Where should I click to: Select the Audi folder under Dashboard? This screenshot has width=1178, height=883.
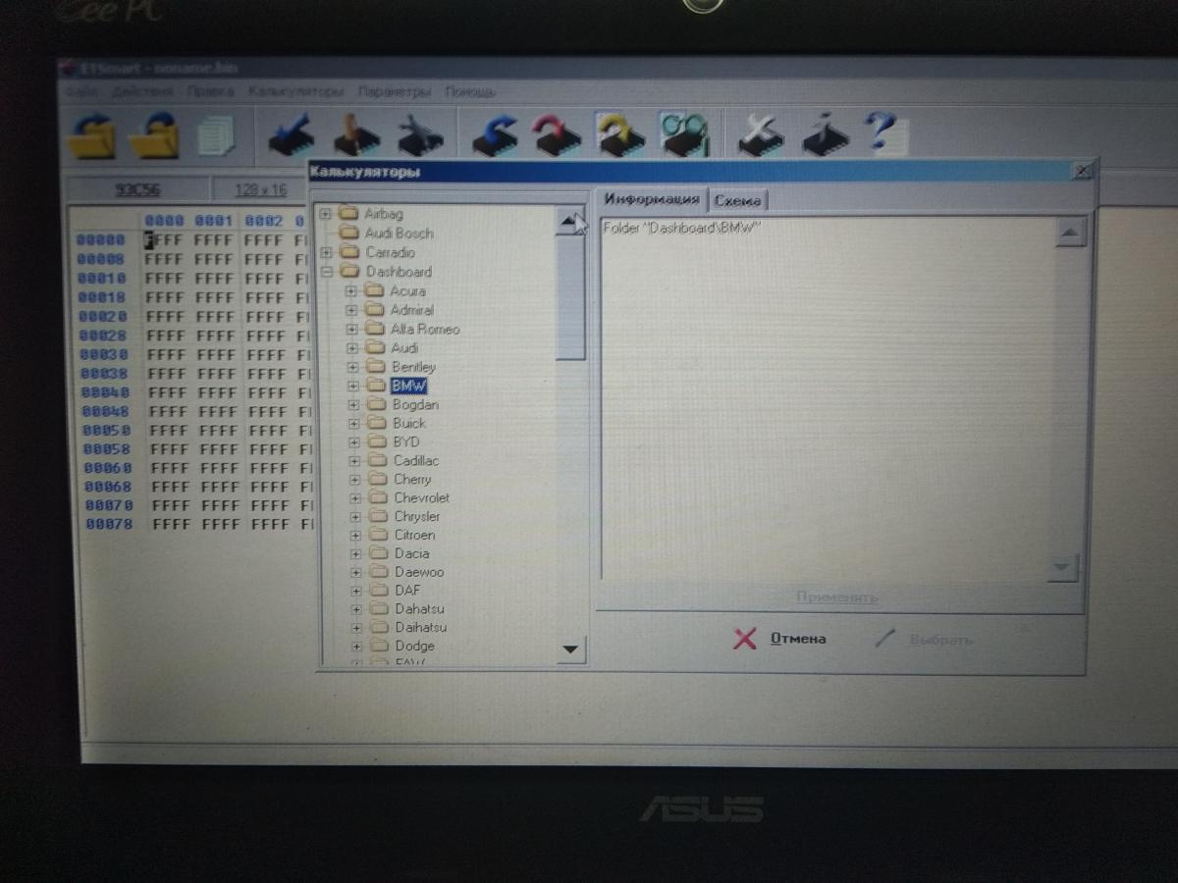click(404, 347)
